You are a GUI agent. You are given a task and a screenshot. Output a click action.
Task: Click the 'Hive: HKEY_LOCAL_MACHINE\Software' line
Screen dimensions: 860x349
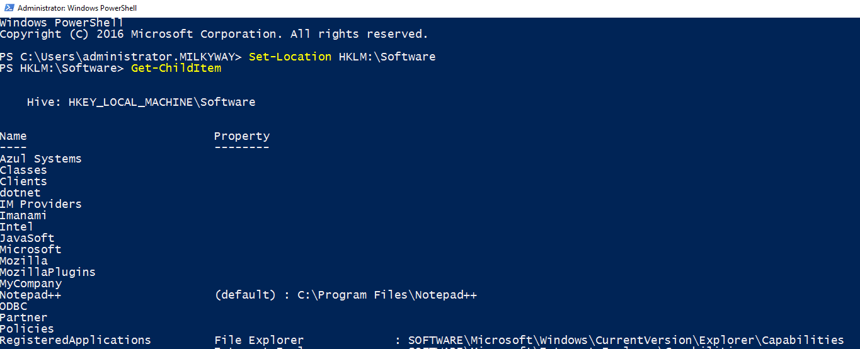[x=141, y=102]
